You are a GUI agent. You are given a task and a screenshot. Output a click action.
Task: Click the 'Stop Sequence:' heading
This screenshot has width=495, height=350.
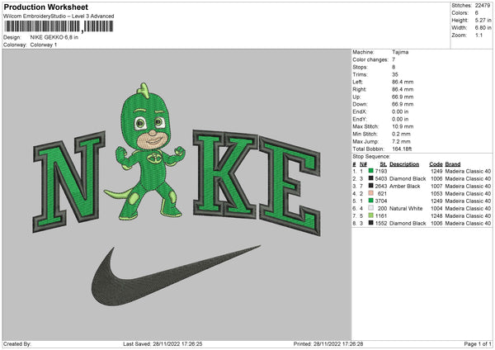371,156
